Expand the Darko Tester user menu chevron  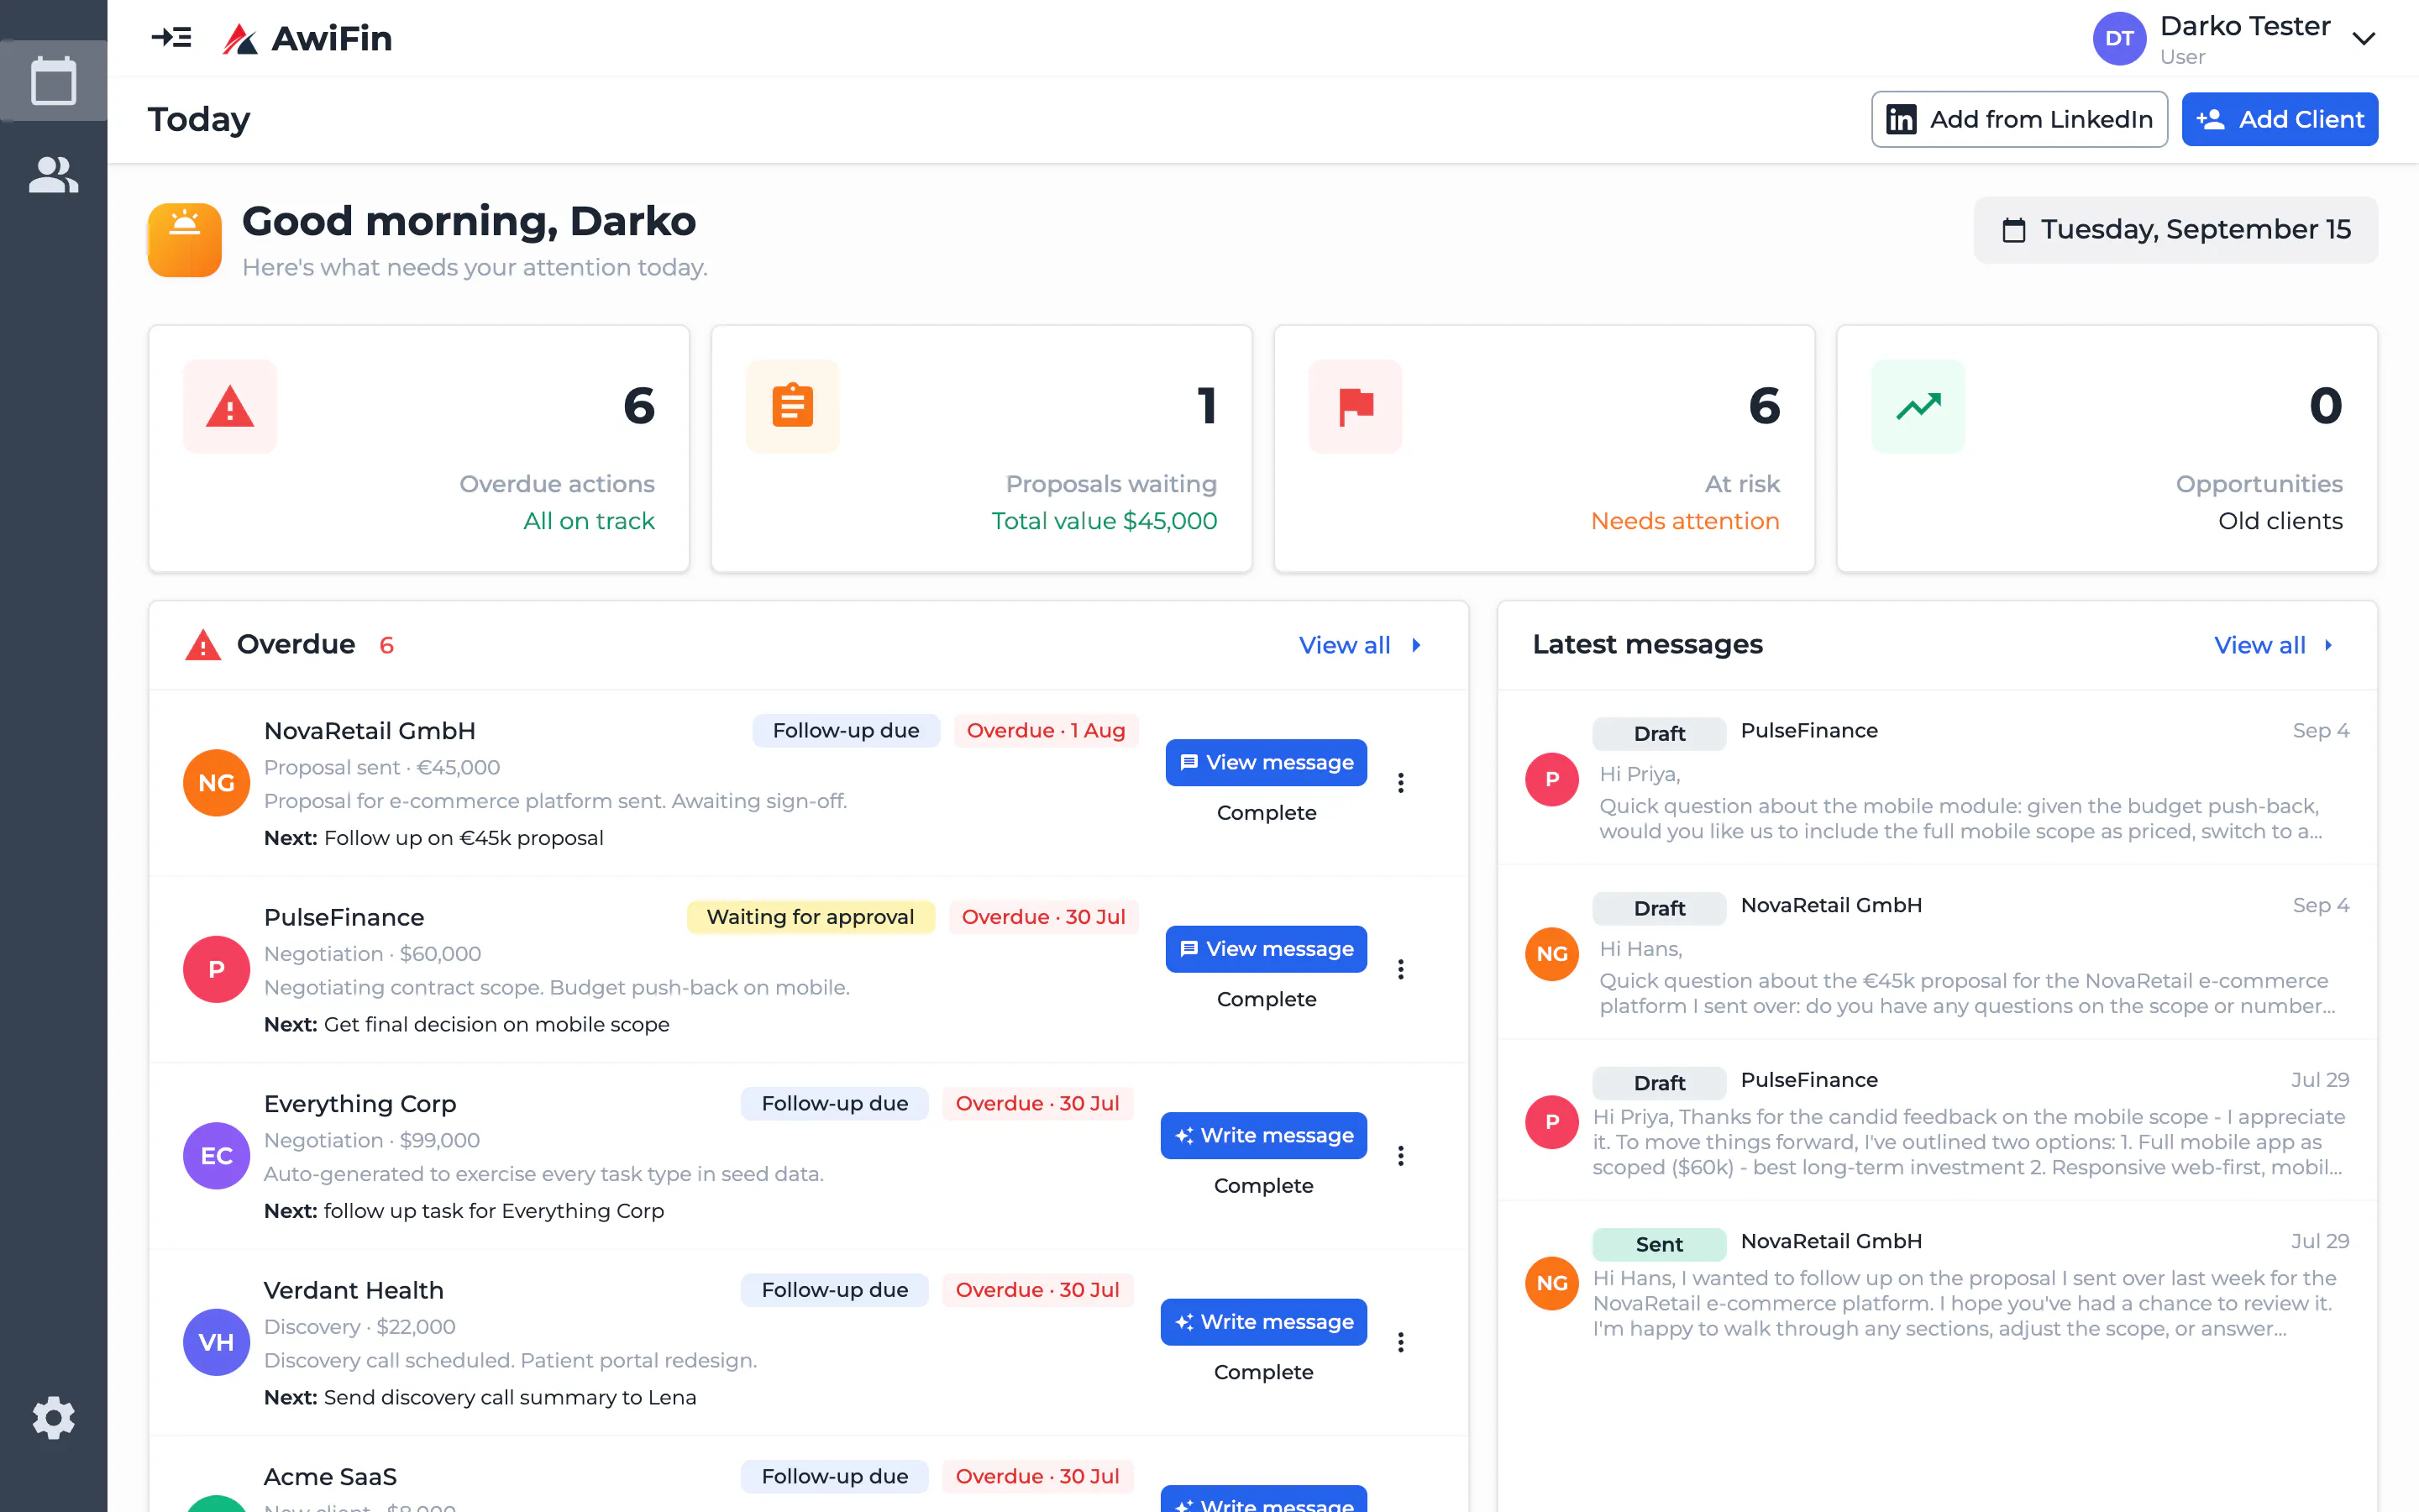pyautogui.click(x=2363, y=39)
